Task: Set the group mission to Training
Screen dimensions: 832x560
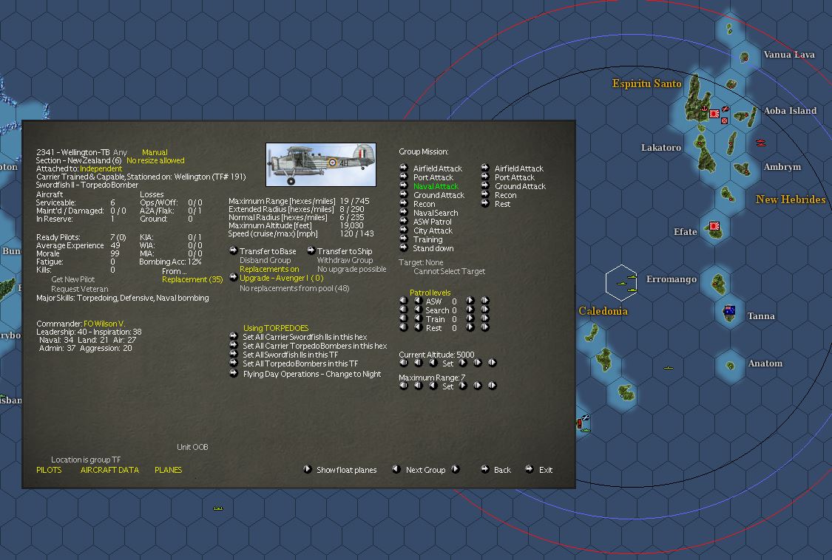Action: 427,239
